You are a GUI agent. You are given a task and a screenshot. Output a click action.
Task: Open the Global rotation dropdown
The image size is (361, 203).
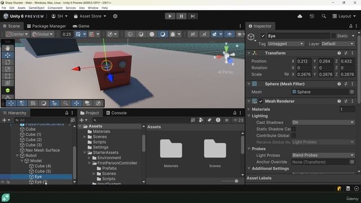click(43, 34)
